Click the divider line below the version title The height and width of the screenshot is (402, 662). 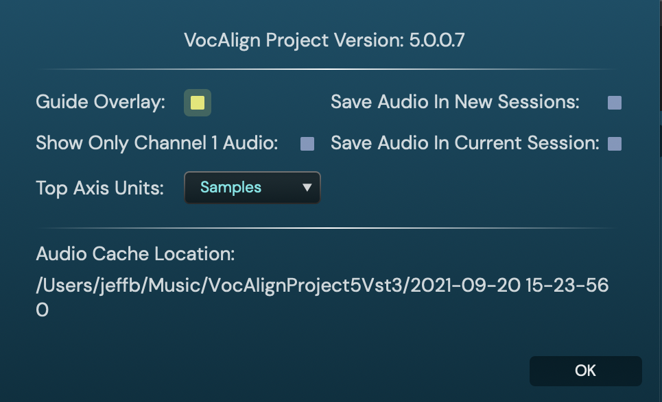tap(329, 69)
